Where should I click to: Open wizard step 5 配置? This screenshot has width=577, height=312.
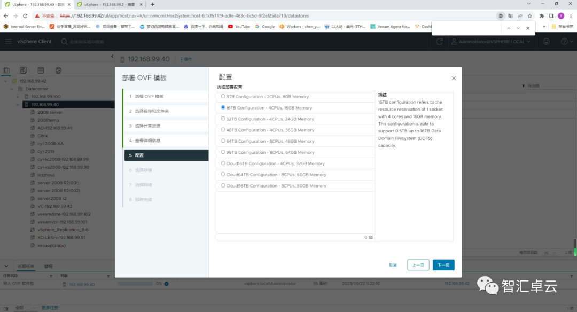click(x=166, y=155)
